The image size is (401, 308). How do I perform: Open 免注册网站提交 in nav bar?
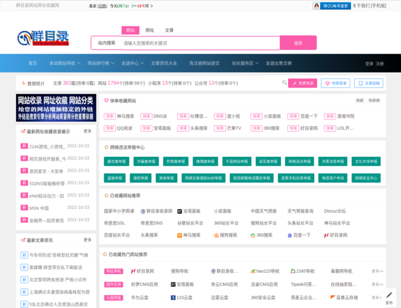(x=204, y=63)
